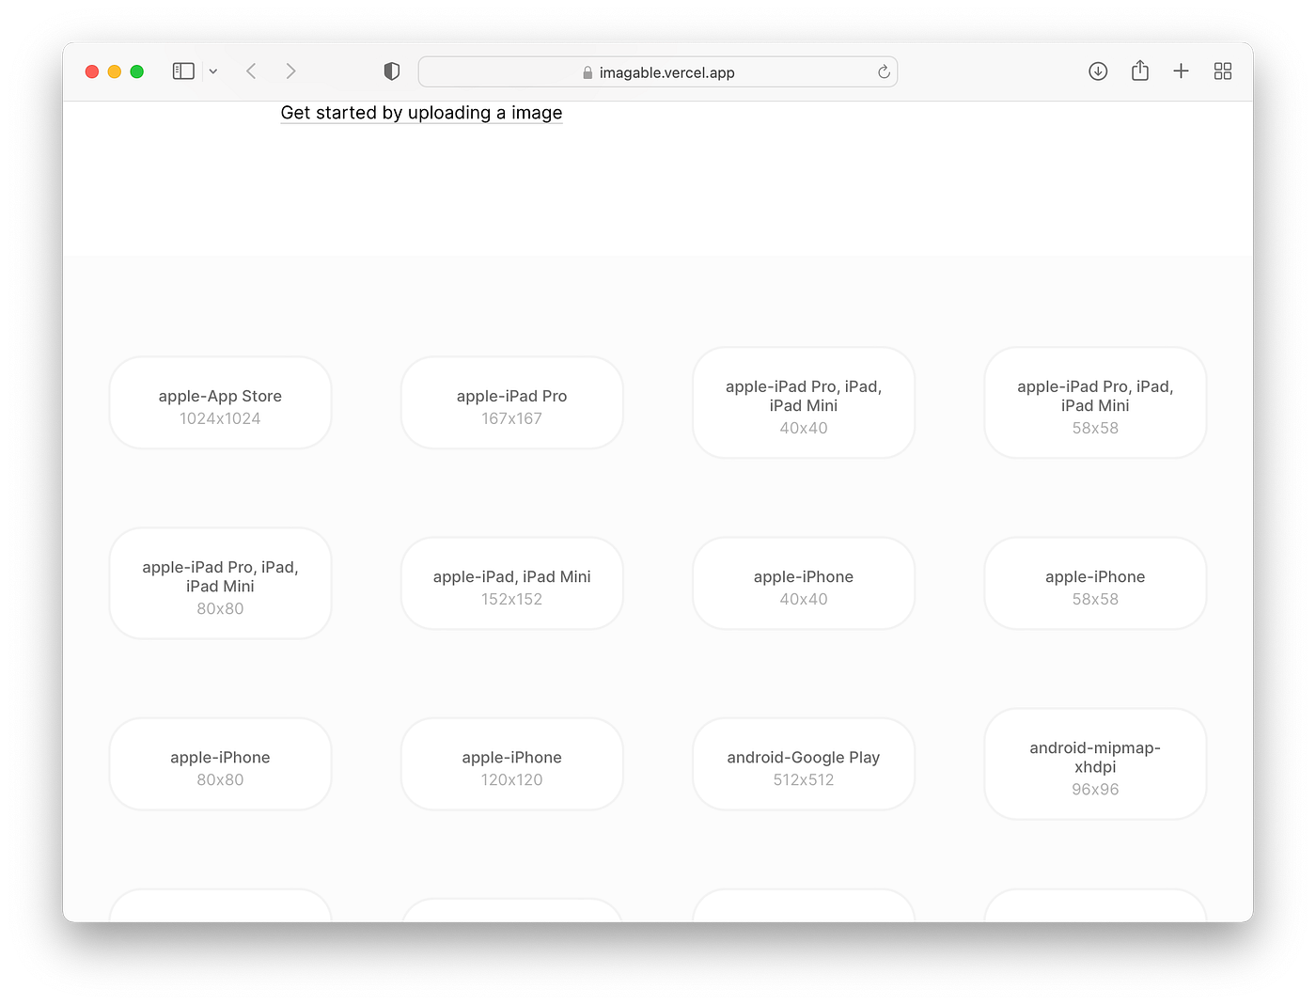Select the android-mipmap-xhdpi 96x96 card

pyautogui.click(x=1095, y=763)
